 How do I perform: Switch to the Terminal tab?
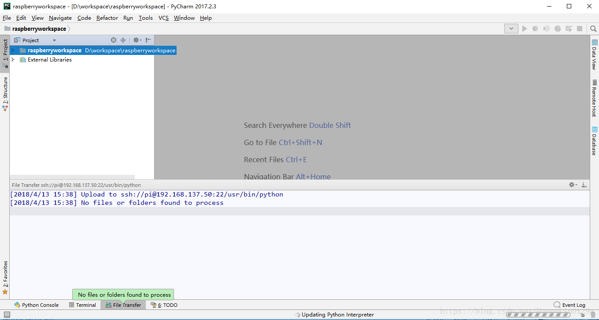(x=83, y=305)
